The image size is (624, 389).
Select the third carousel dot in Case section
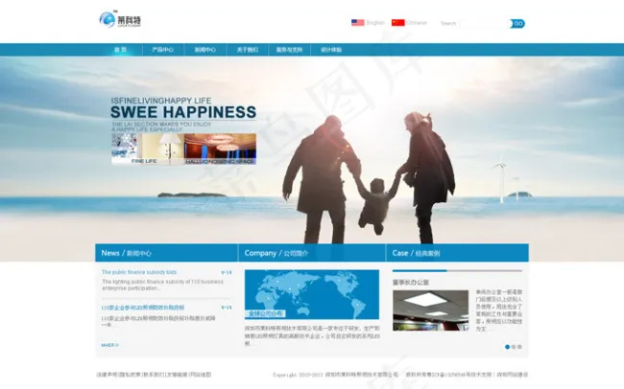click(520, 346)
